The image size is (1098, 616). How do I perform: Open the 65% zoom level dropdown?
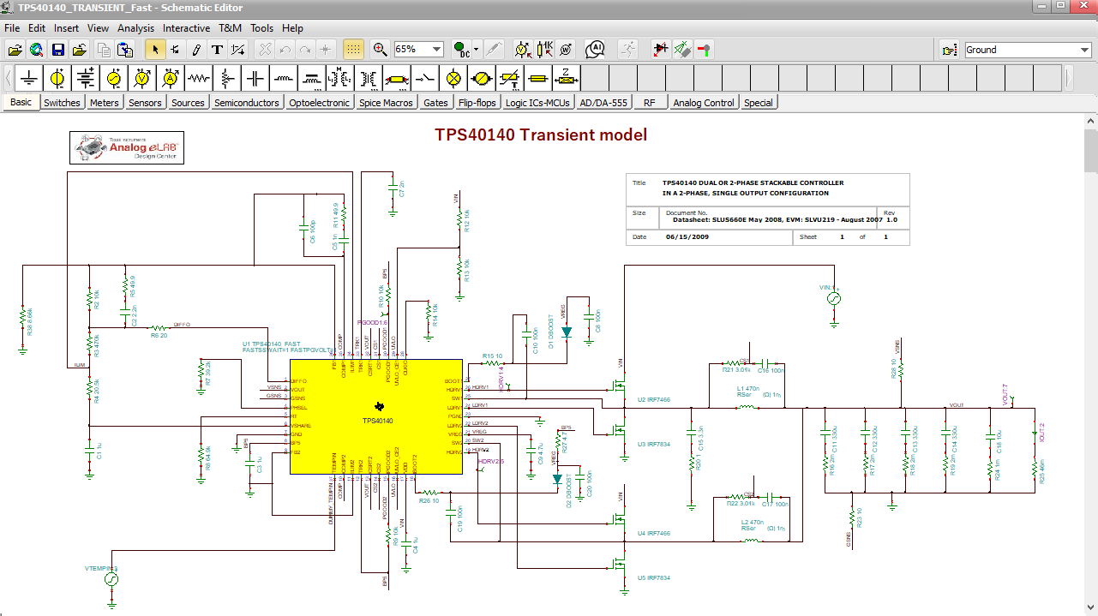(x=437, y=50)
